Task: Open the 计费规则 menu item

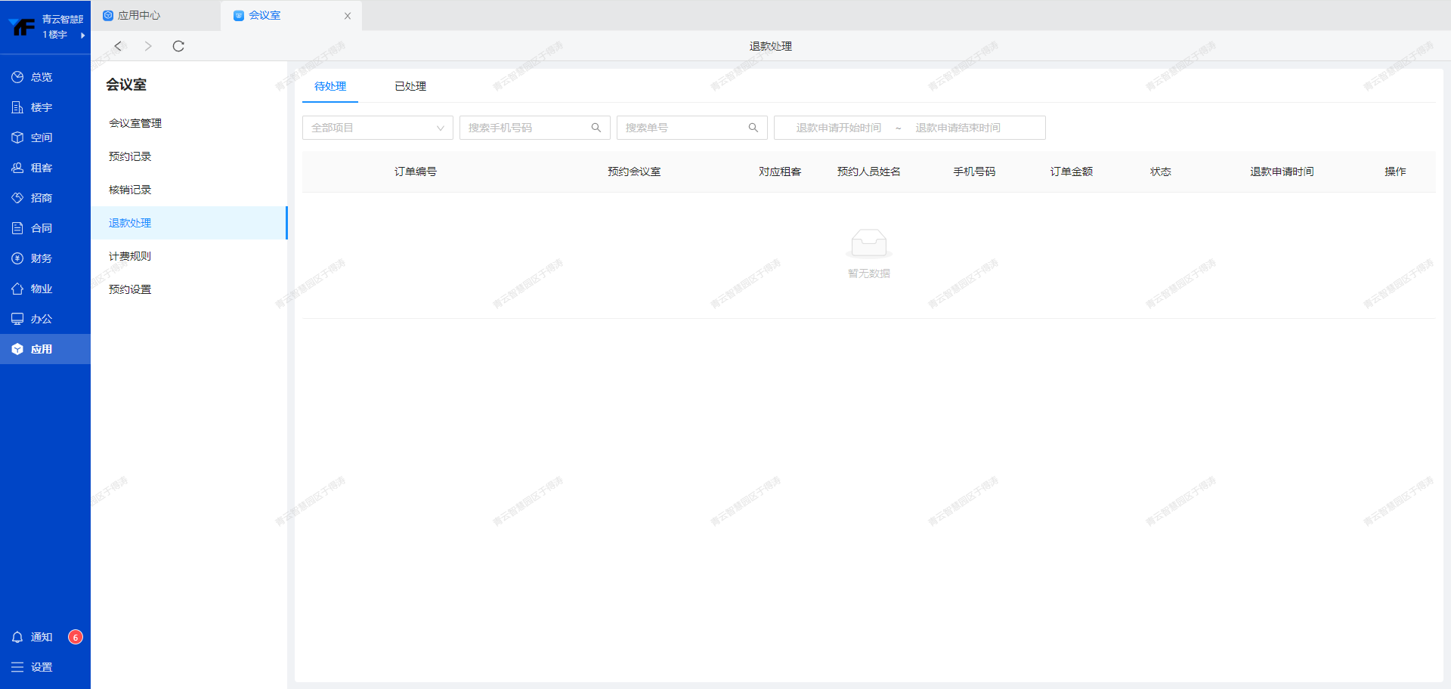Action: (x=130, y=256)
